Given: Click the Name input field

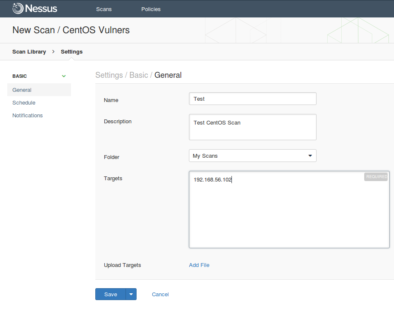Looking at the screenshot, I should click(253, 99).
